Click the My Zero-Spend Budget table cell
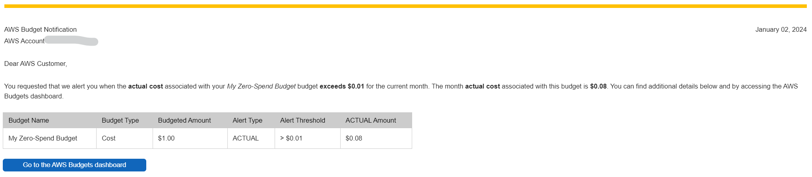 tap(43, 139)
